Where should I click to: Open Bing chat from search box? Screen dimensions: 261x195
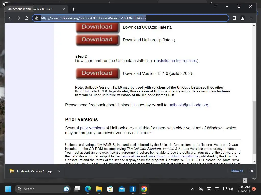point(67,189)
